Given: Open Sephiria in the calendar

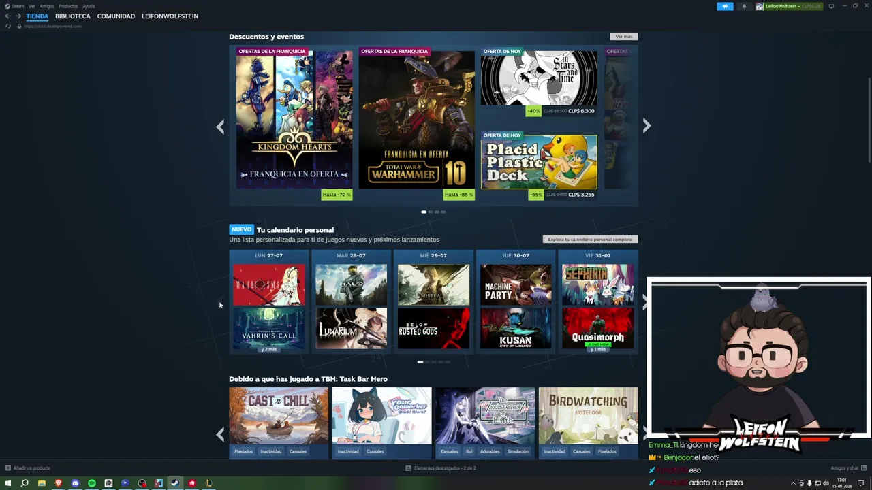Looking at the screenshot, I should coord(598,284).
